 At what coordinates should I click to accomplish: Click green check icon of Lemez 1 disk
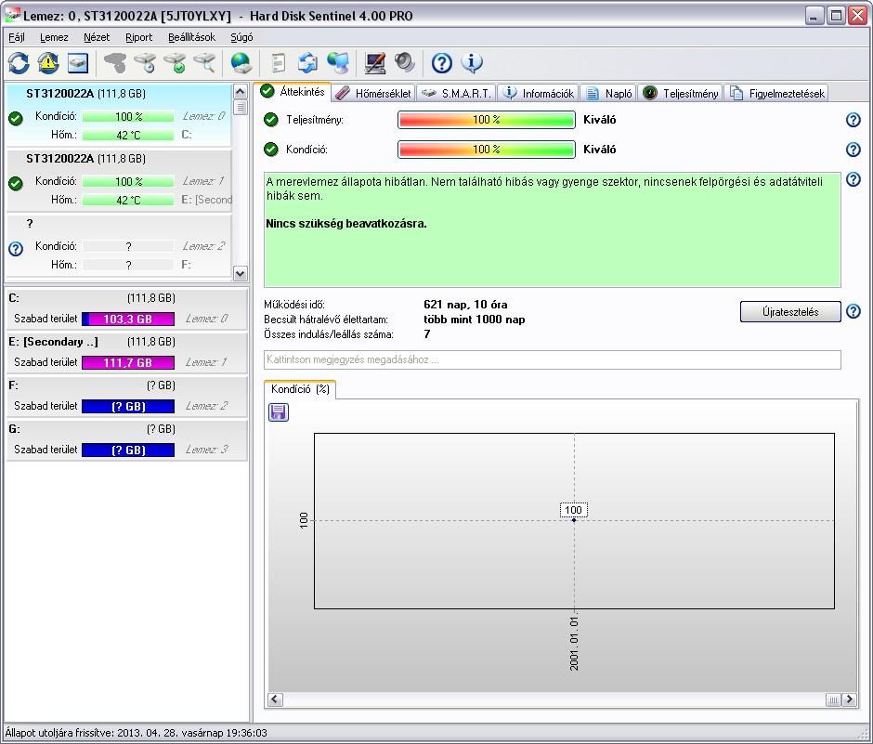coord(16,183)
